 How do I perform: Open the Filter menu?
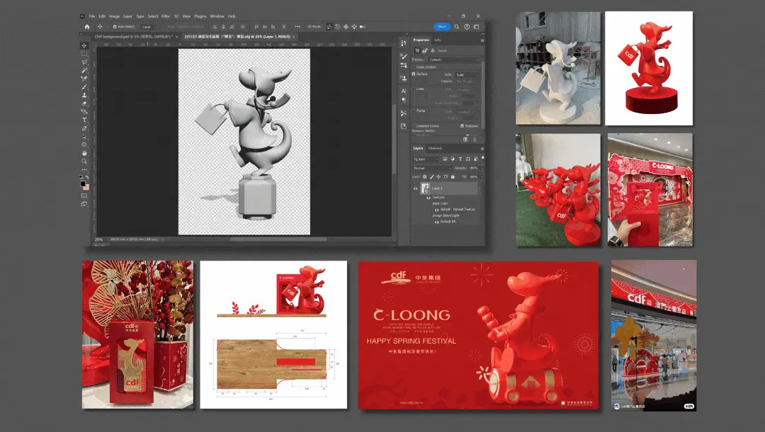click(166, 16)
